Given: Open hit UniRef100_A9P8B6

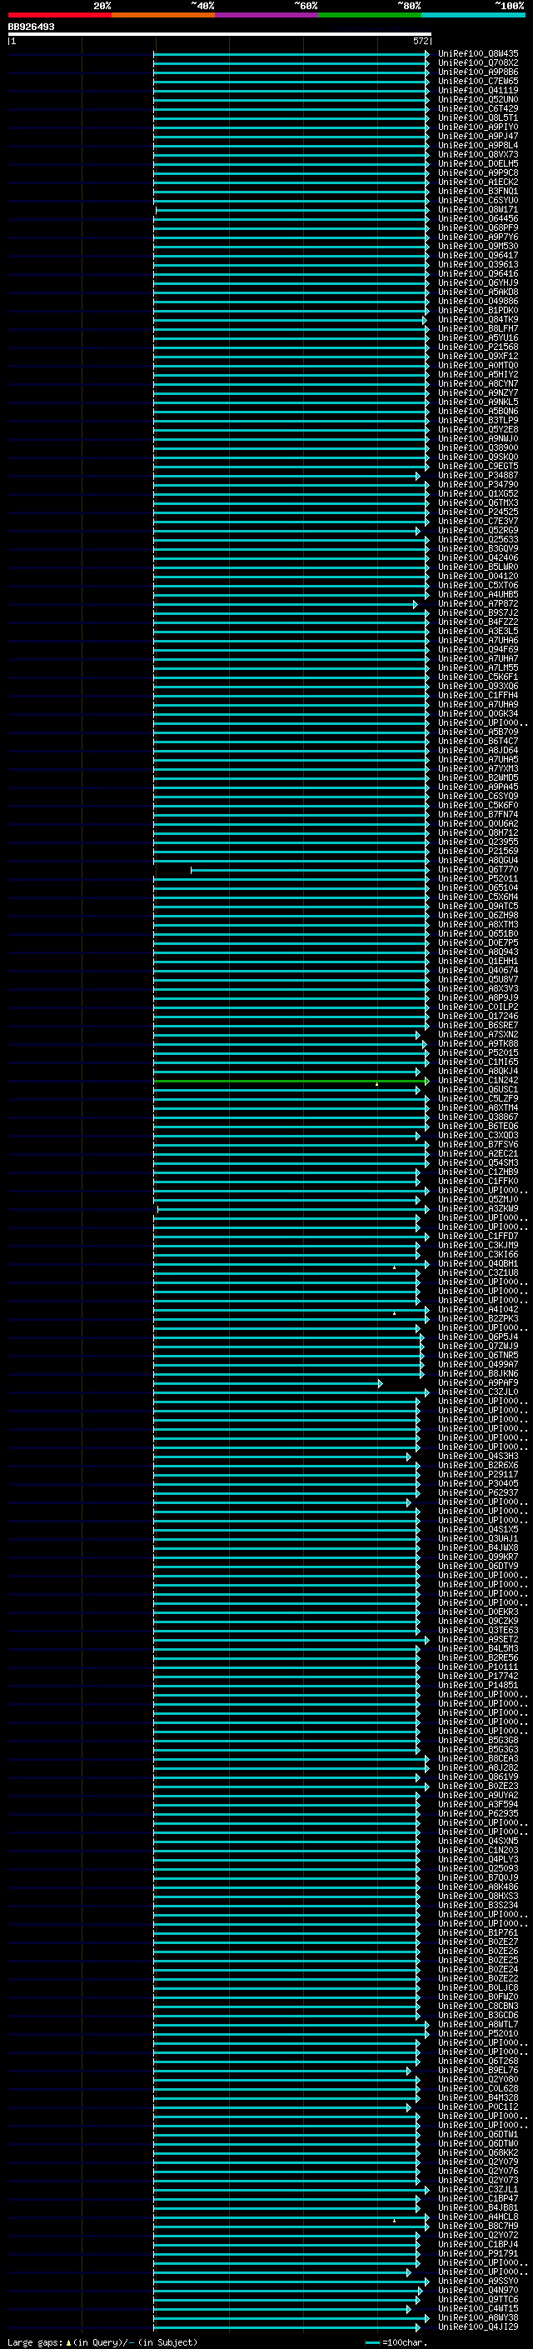Looking at the screenshot, I should 478,72.
